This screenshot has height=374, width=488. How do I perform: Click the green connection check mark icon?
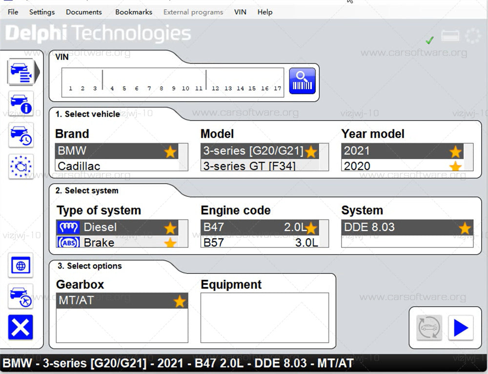click(430, 40)
